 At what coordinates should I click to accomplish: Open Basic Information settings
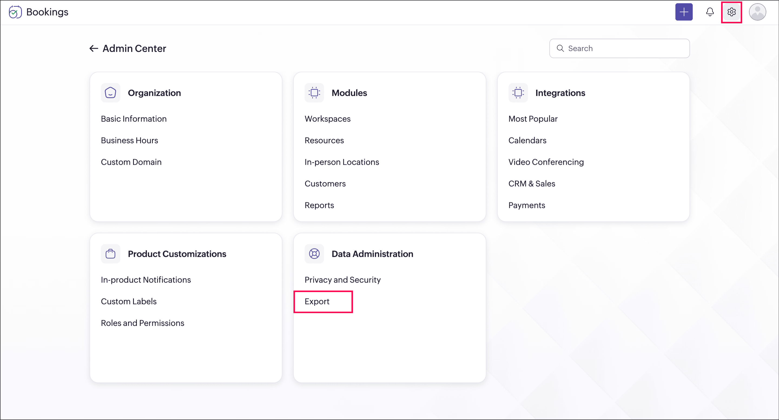coord(134,119)
